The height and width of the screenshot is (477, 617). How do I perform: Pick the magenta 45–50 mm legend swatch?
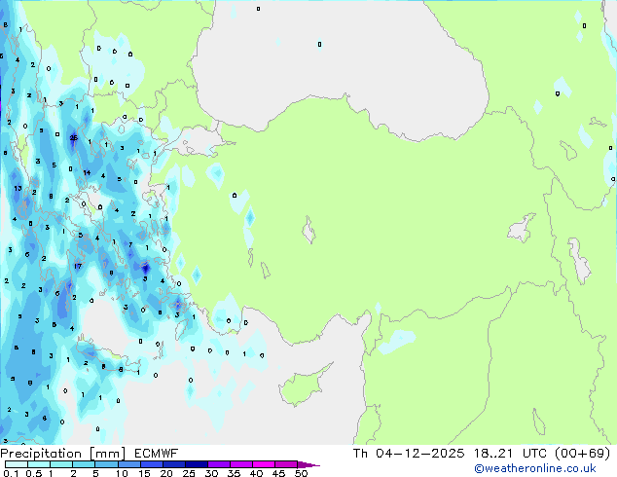(287, 464)
